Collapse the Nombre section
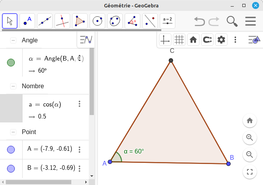Screen dimensions: 263x185 (x=13, y=86)
